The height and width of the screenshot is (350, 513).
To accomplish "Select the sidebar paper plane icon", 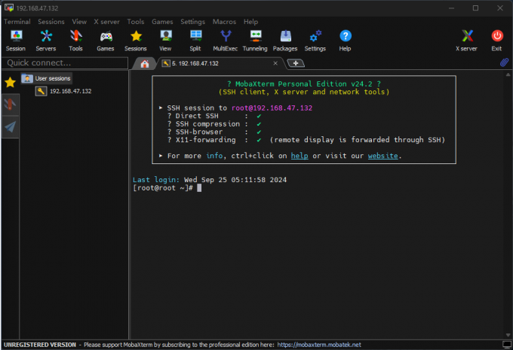I will [x=10, y=126].
